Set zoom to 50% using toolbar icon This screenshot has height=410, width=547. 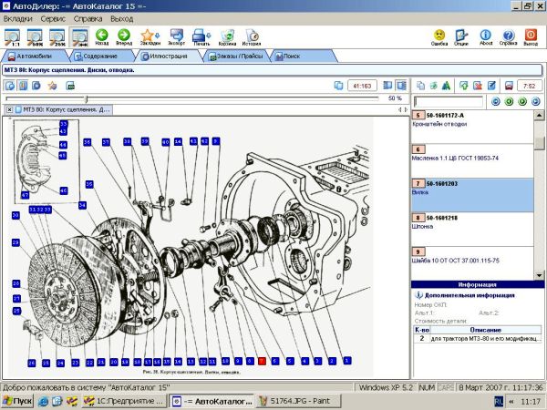click(x=36, y=36)
